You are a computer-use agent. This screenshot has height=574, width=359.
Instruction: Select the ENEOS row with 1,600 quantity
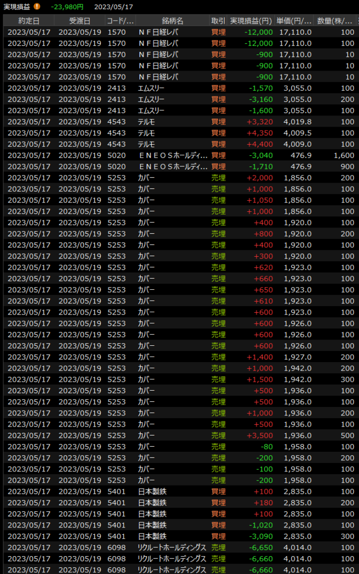coord(179,155)
